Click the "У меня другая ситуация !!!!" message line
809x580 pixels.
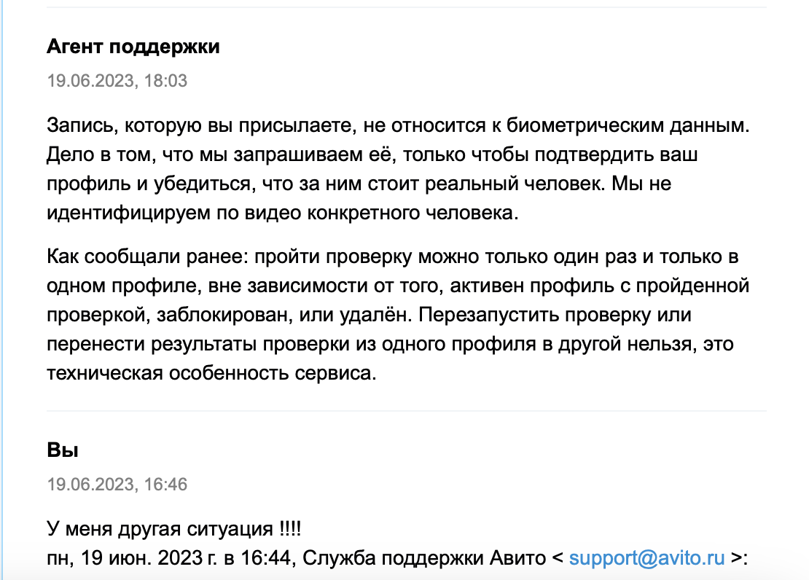(174, 529)
